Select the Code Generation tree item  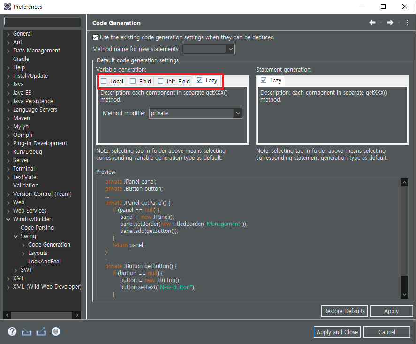(49, 244)
